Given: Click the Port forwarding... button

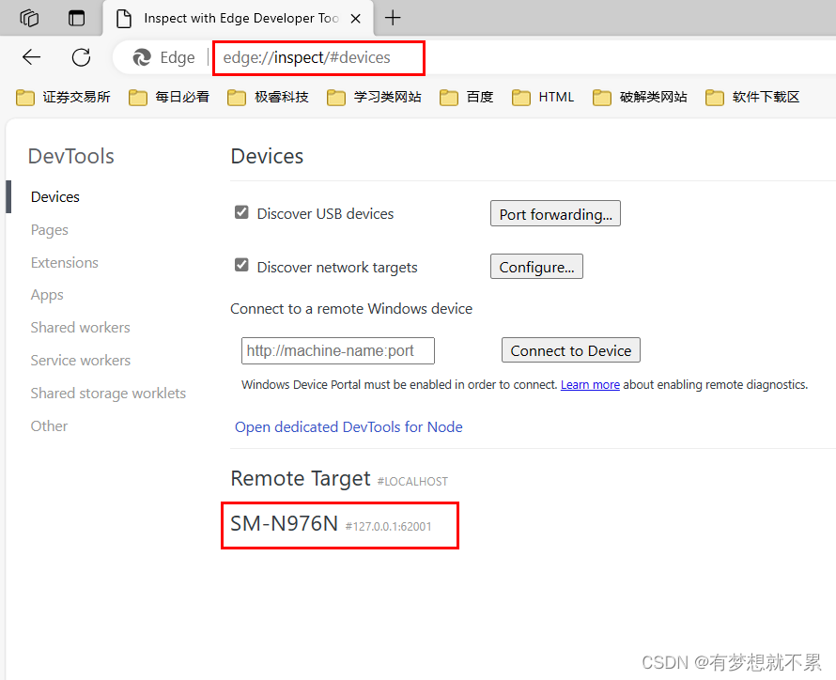Looking at the screenshot, I should pyautogui.click(x=555, y=214).
